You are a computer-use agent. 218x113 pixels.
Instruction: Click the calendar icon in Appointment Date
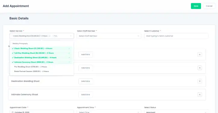13,112
